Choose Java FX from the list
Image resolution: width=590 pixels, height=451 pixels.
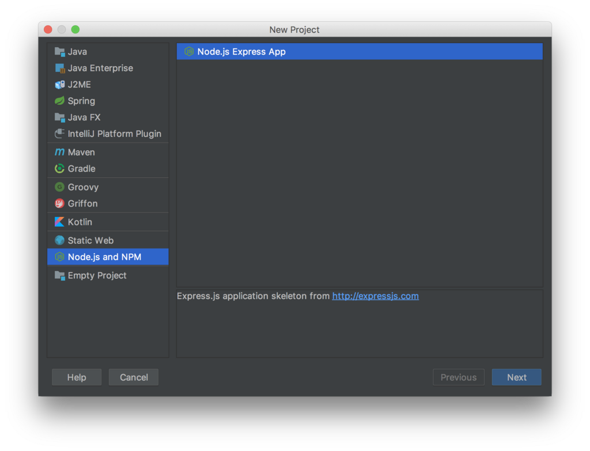[x=108, y=117]
